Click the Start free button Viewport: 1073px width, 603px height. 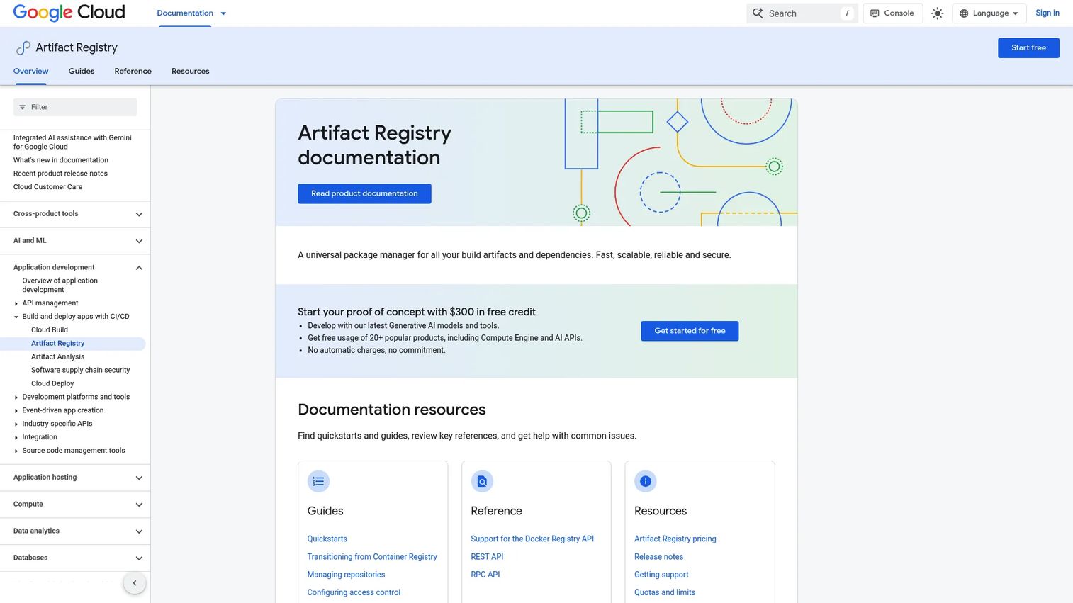coord(1028,48)
